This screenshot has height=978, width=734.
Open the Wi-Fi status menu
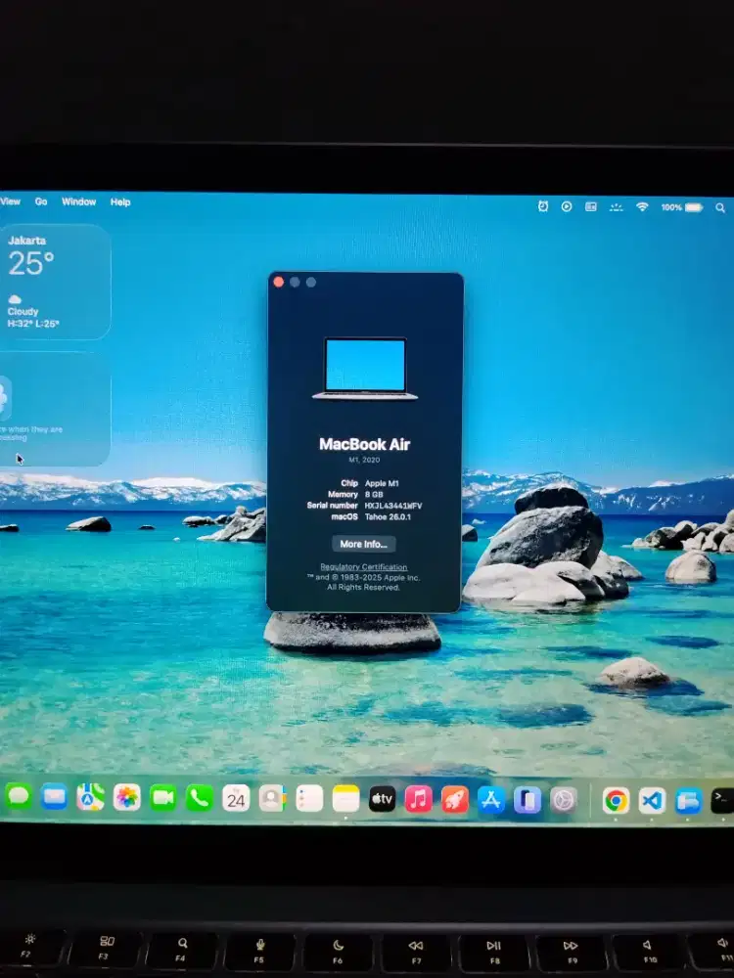tap(642, 207)
